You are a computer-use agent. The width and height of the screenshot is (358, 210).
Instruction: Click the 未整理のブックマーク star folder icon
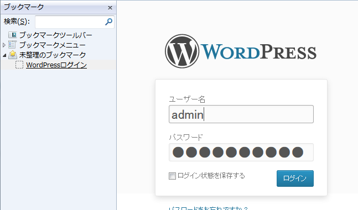coord(13,55)
